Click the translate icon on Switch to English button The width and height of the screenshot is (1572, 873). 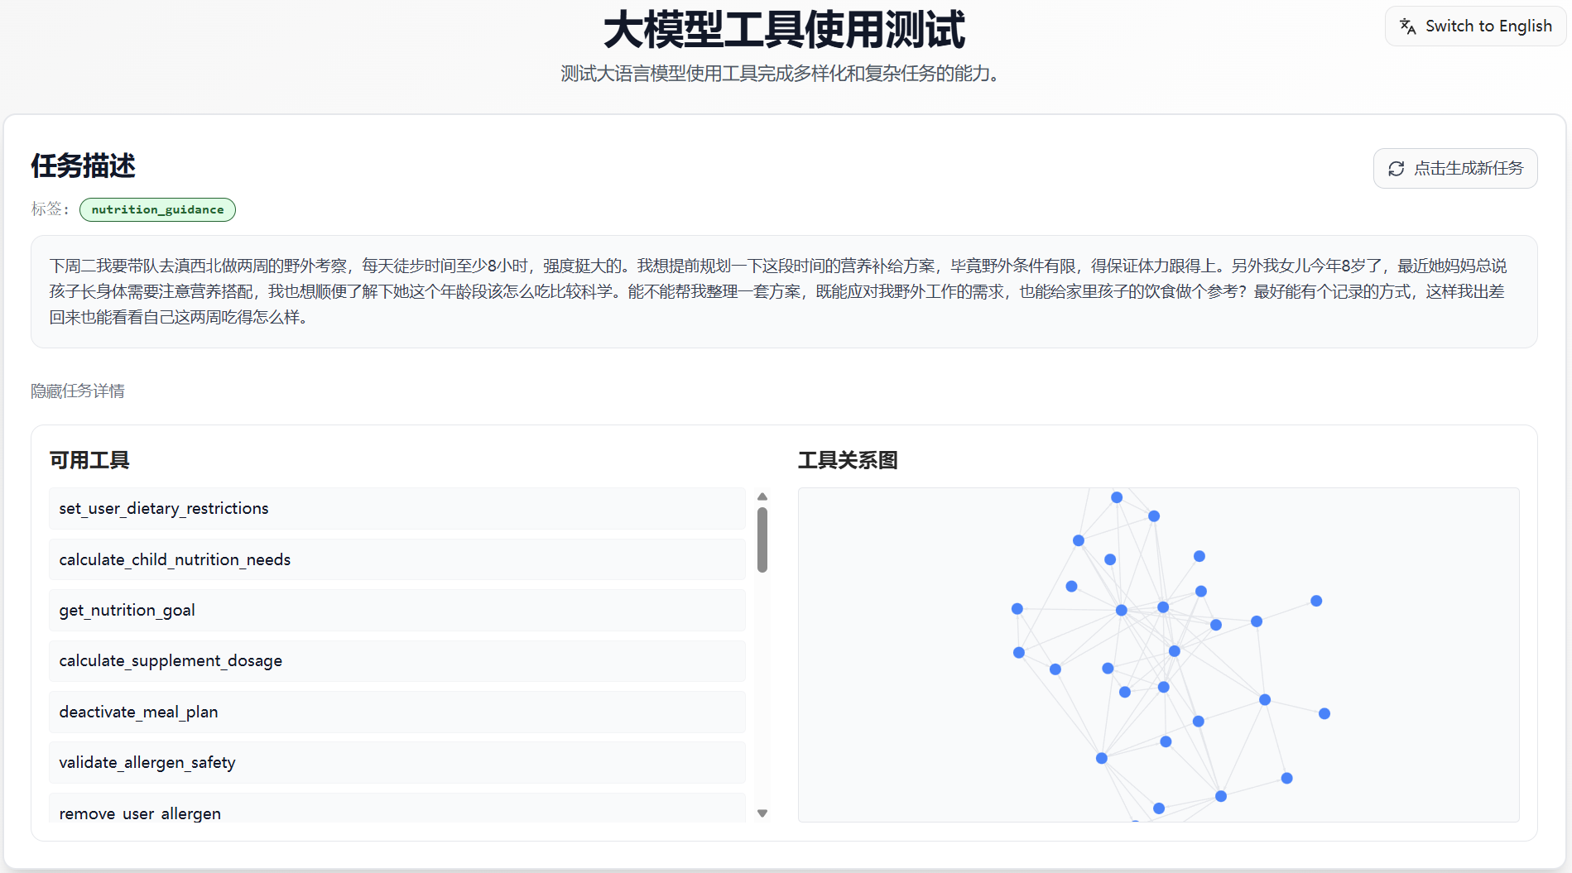click(1407, 26)
